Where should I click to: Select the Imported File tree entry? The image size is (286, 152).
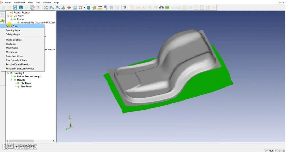pos(38,23)
